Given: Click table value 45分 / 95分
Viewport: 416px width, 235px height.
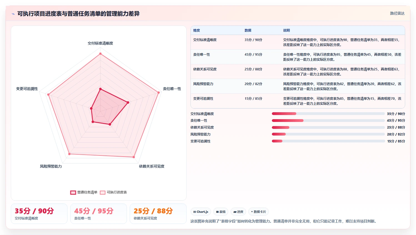Looking at the screenshot, I should coord(253,55).
